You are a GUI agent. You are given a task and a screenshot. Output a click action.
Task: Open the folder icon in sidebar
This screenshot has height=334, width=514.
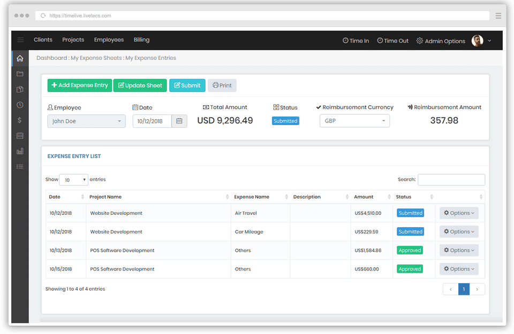click(20, 74)
